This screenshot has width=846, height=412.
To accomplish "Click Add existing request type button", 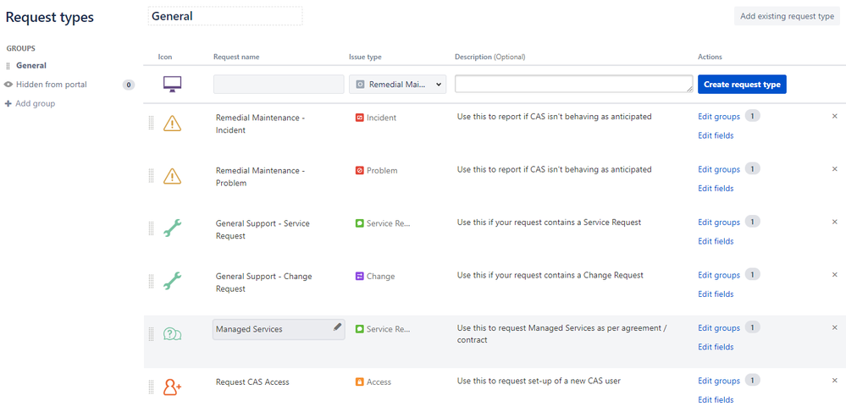I will point(787,16).
